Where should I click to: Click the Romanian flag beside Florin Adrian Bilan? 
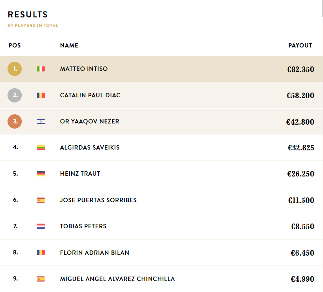(40, 252)
